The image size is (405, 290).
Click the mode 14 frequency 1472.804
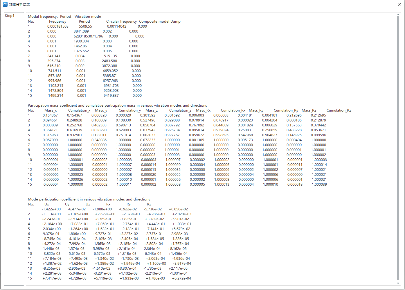click(56, 91)
